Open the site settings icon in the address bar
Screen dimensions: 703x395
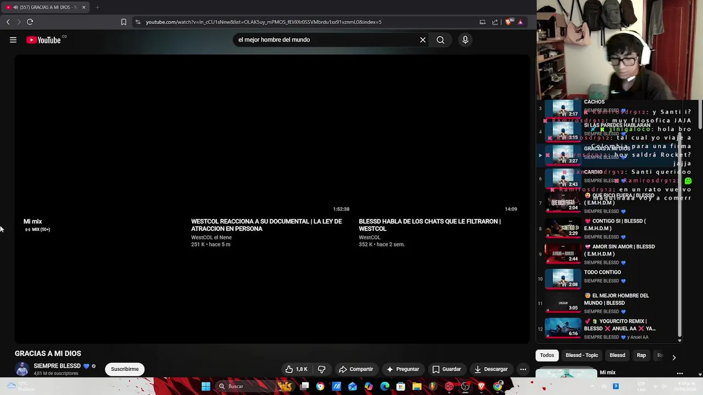coord(138,22)
